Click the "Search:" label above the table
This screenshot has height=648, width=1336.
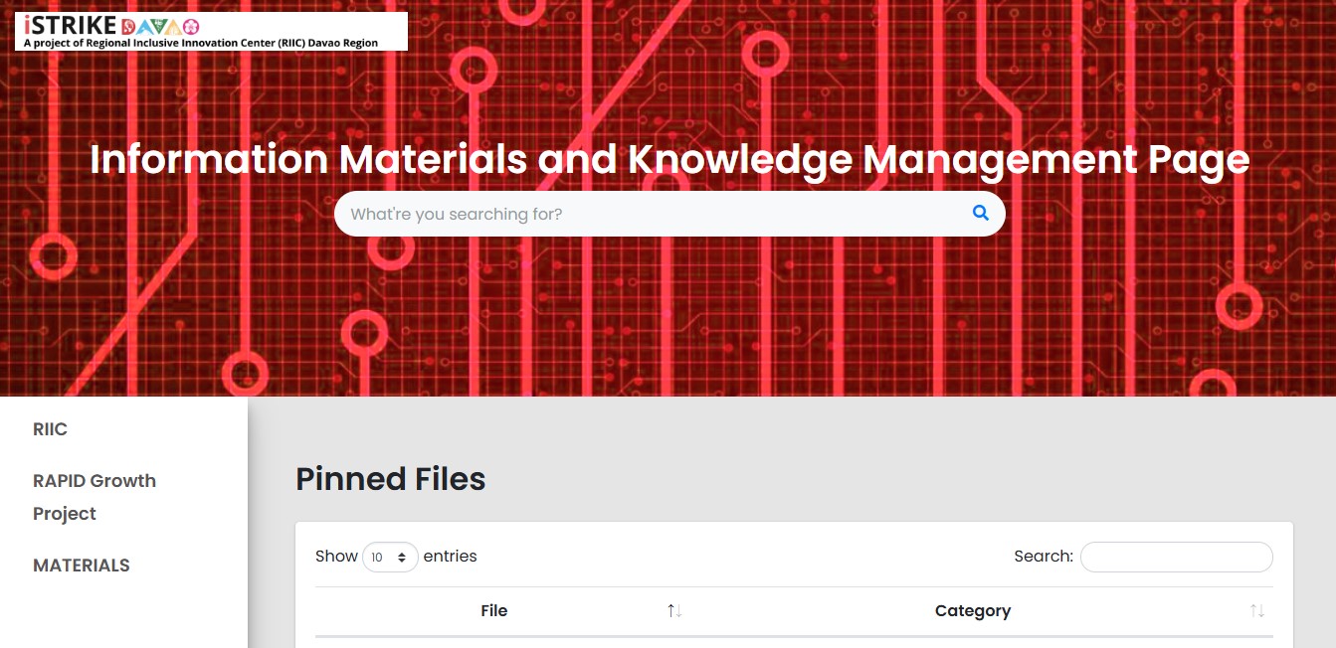(x=1043, y=557)
